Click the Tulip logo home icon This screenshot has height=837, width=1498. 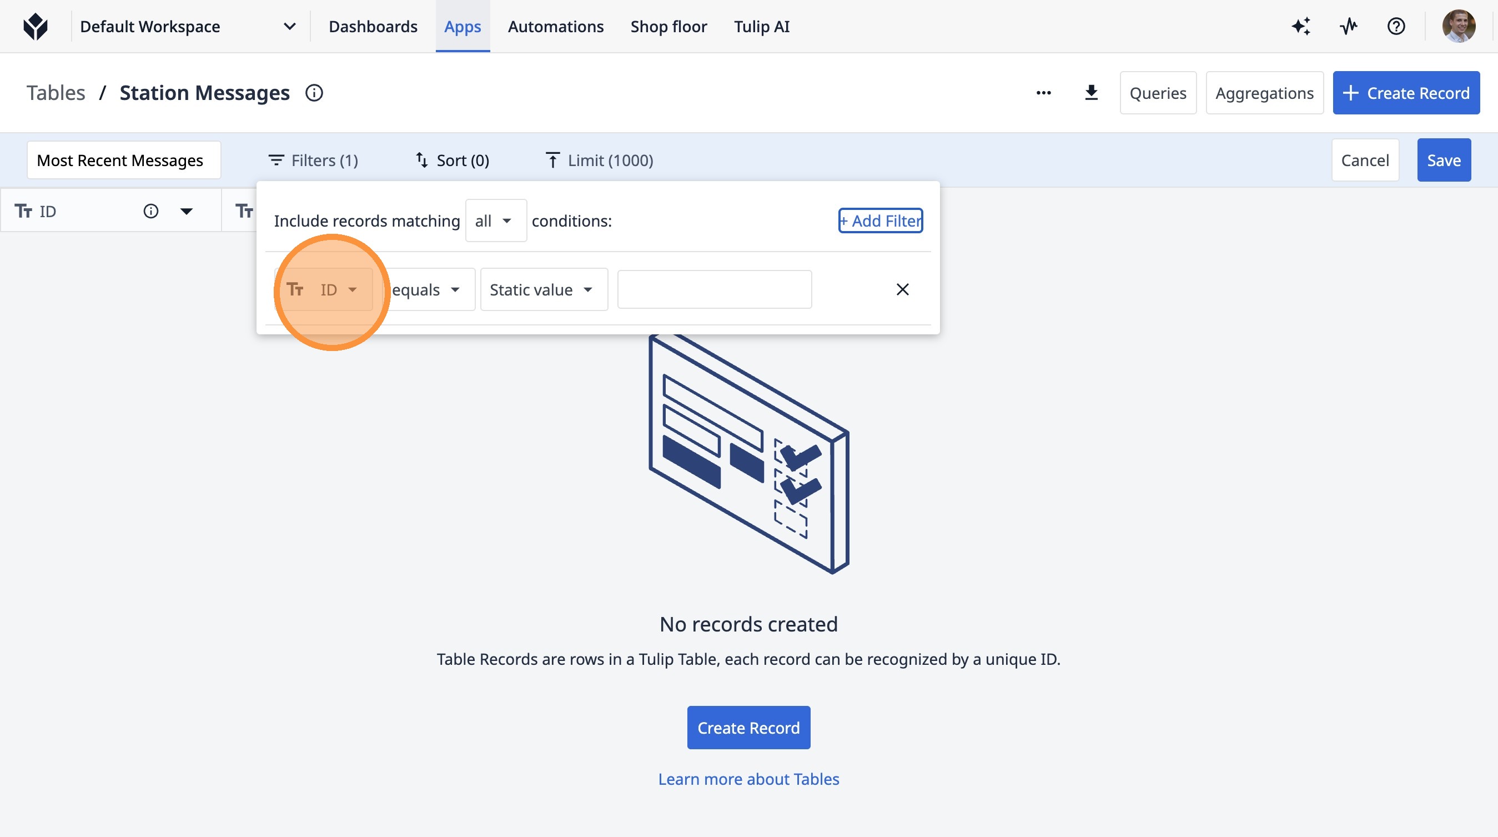(36, 27)
